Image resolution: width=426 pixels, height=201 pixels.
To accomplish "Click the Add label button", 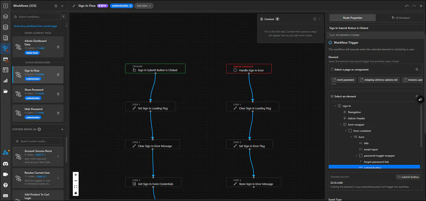I will coord(143,6).
